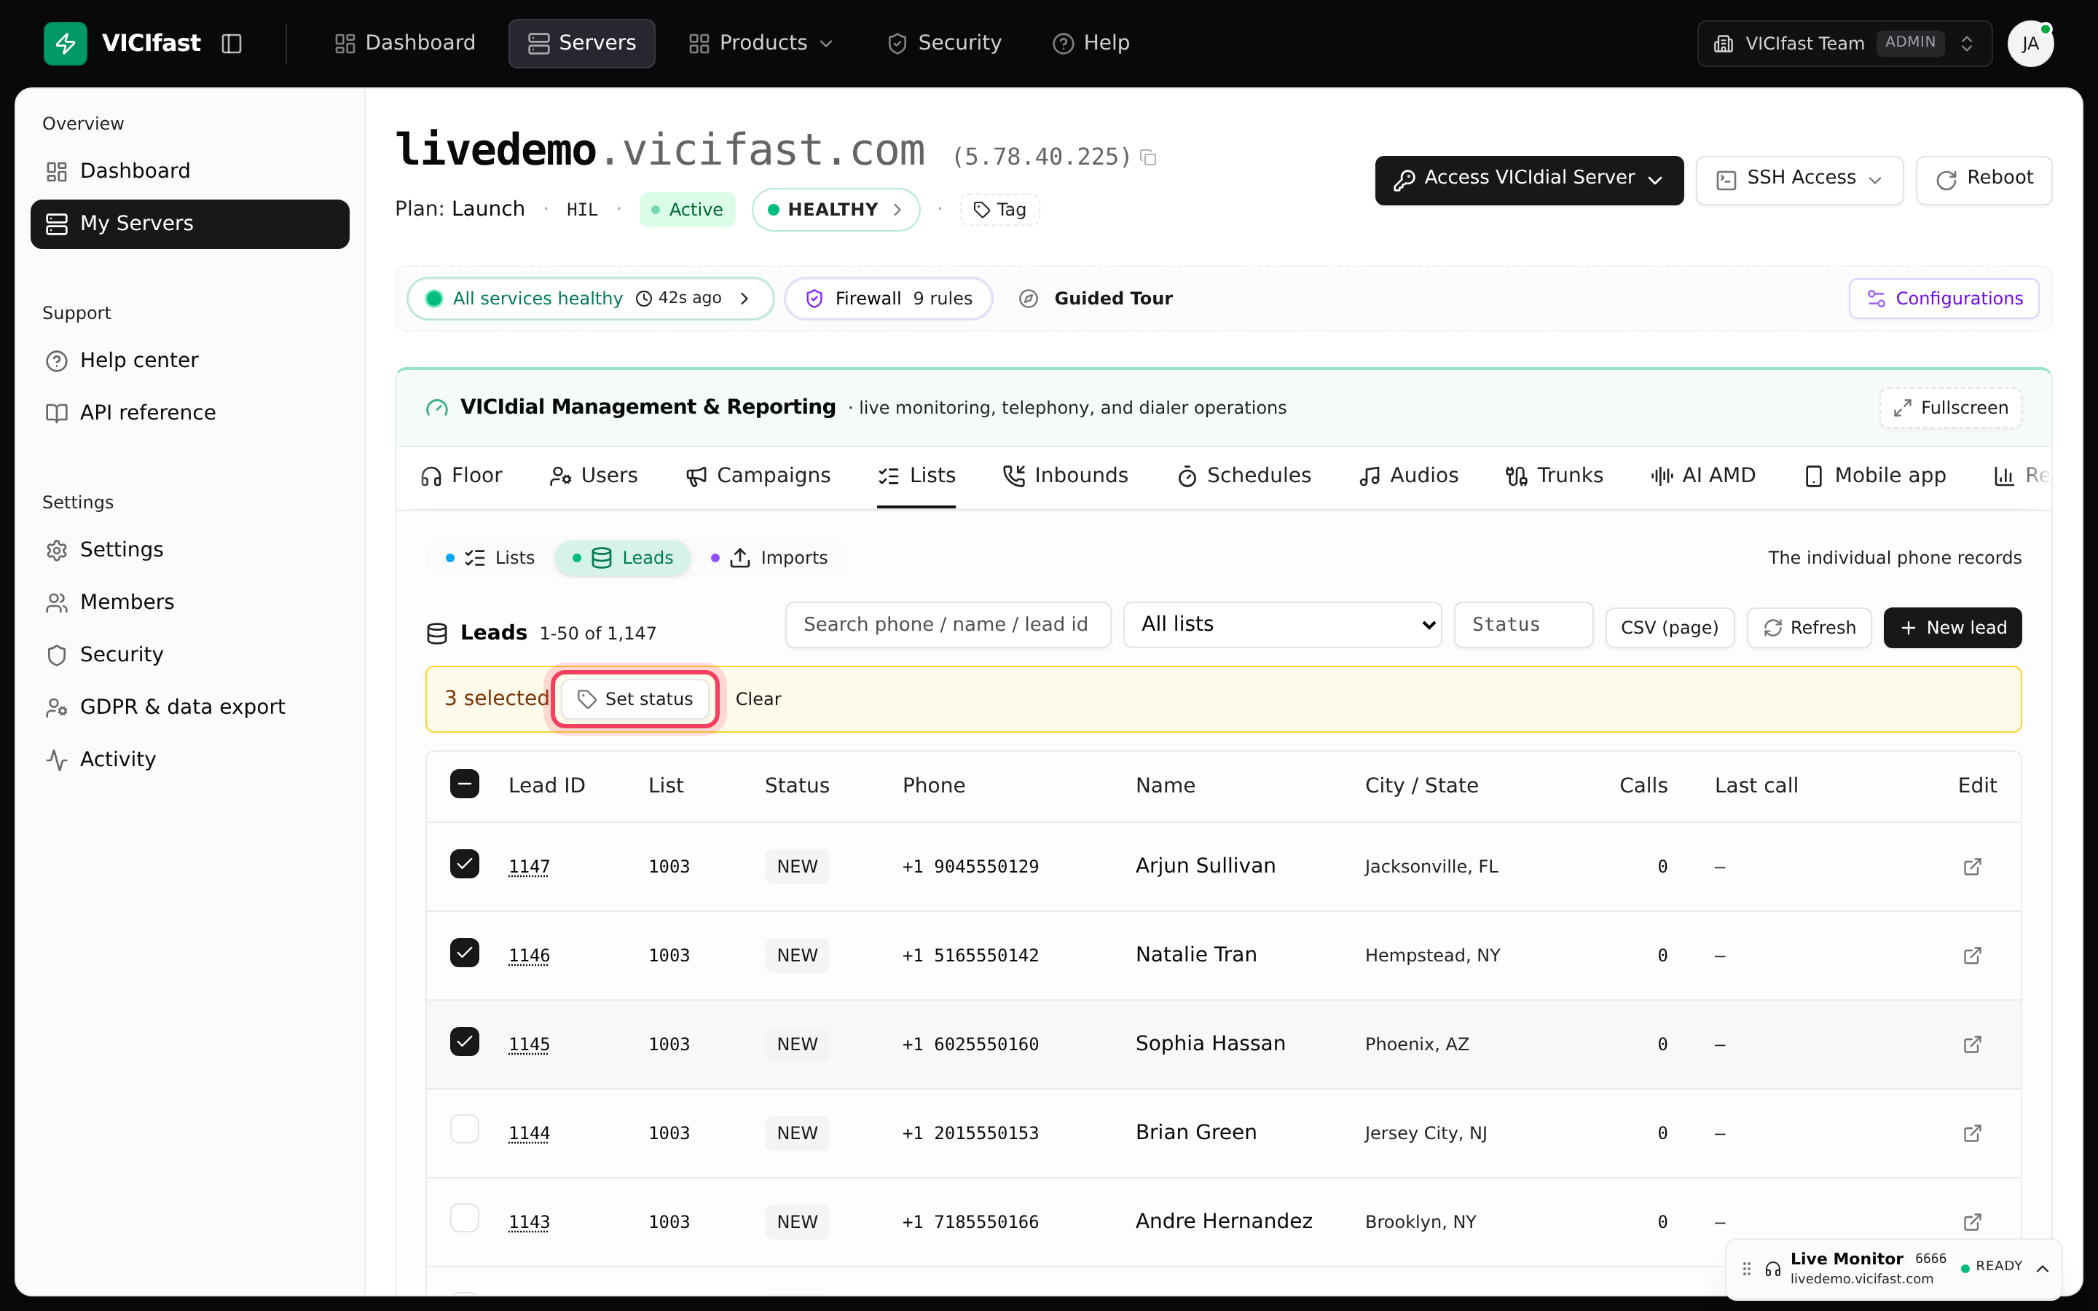Viewport: 2098px width, 1311px height.
Task: Open edit for lead Sophia Hassan
Action: [1972, 1044]
